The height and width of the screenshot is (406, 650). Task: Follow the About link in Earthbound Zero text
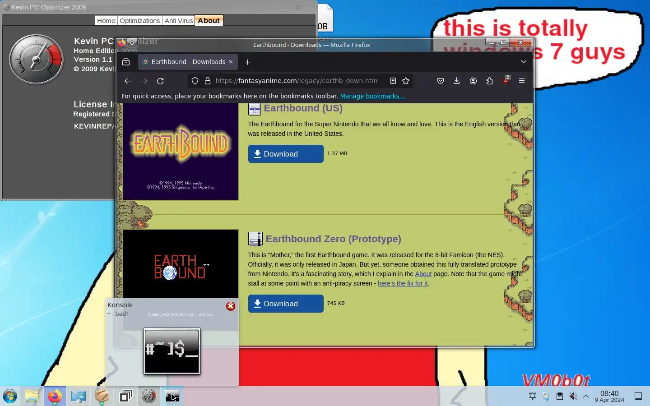pos(423,274)
